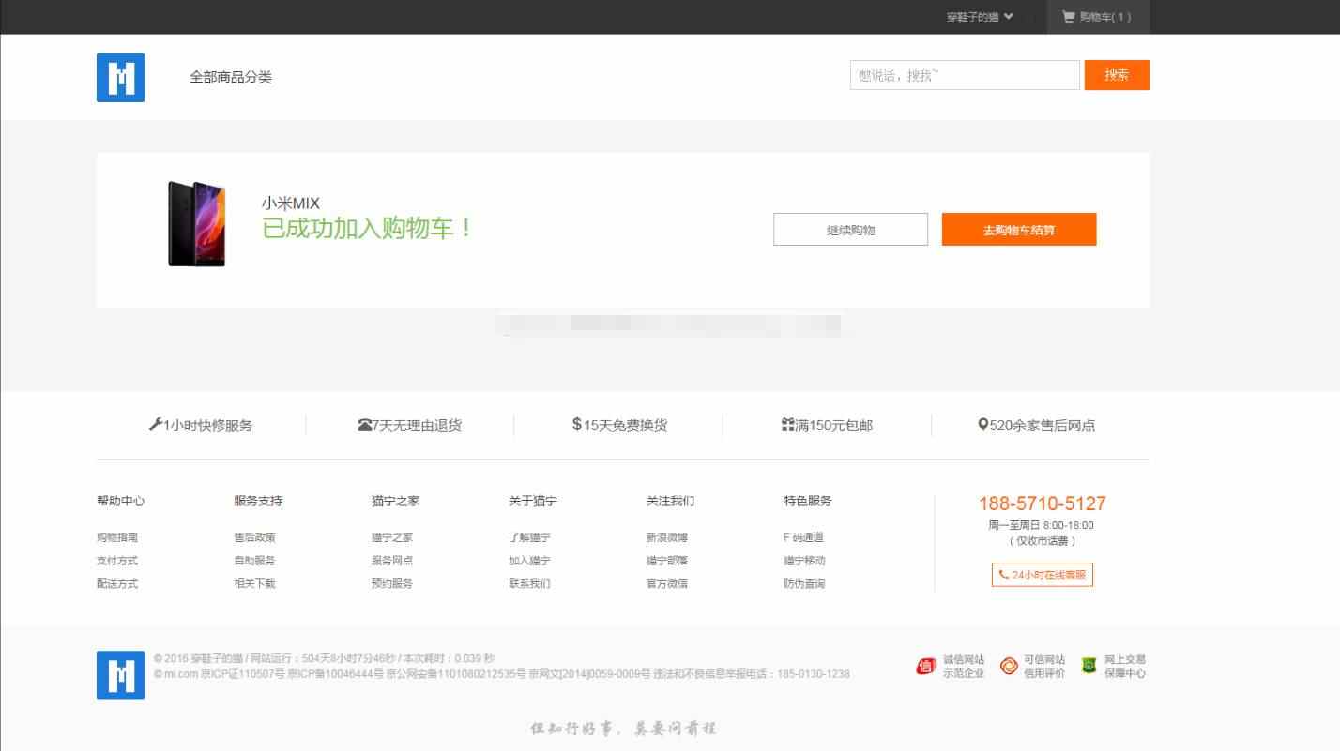Viewport: 1340px width, 751px height.
Task: Open 服务网点 link
Action: [392, 561]
